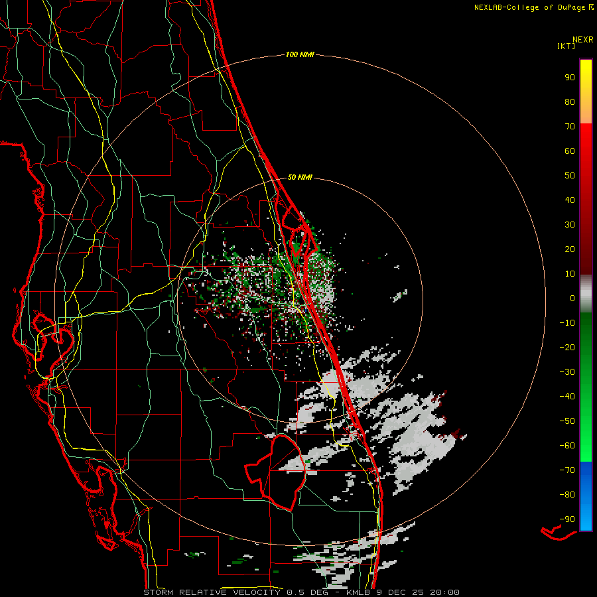Click the -50 knot legend value

[x=567, y=421]
